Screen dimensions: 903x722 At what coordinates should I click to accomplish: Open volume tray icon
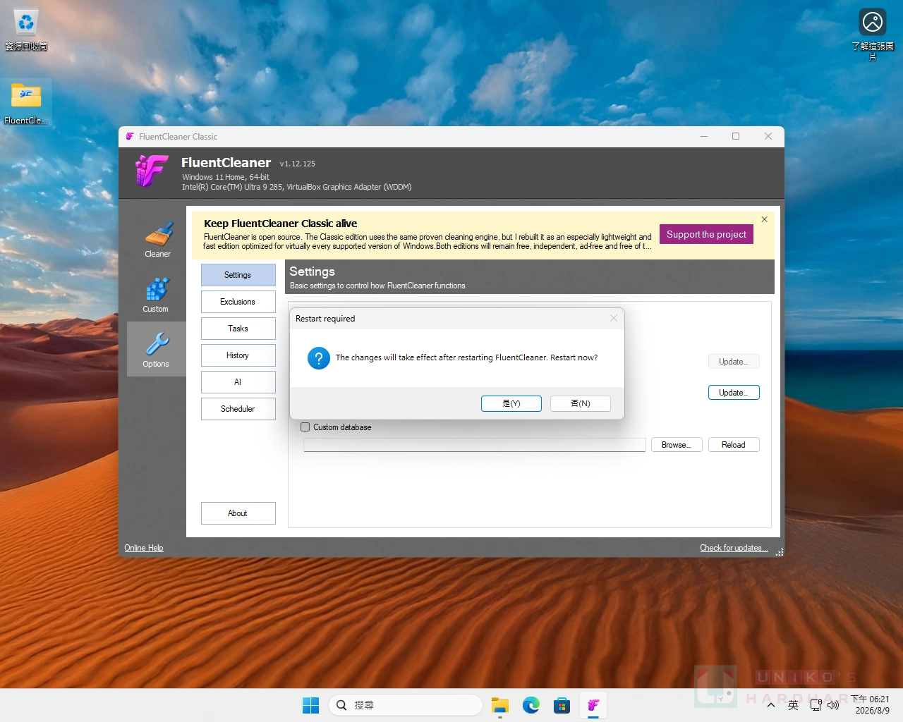coord(833,705)
